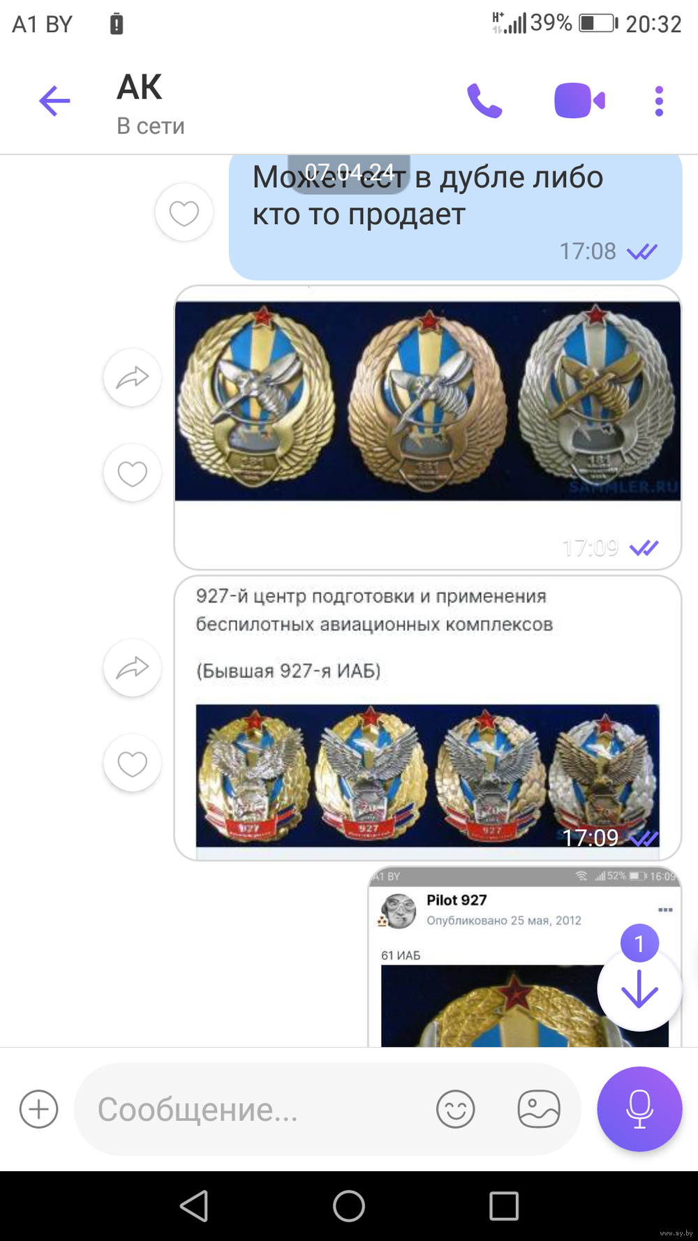Image resolution: width=698 pixels, height=1241 pixels.
Task: Forward the three 181 badges photo
Action: (x=133, y=378)
